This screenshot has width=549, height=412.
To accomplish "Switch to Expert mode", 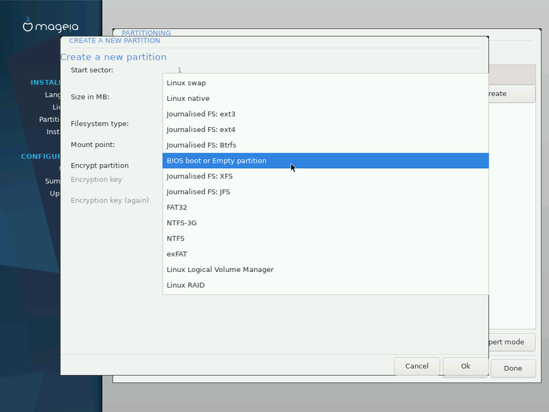I will [x=508, y=342].
